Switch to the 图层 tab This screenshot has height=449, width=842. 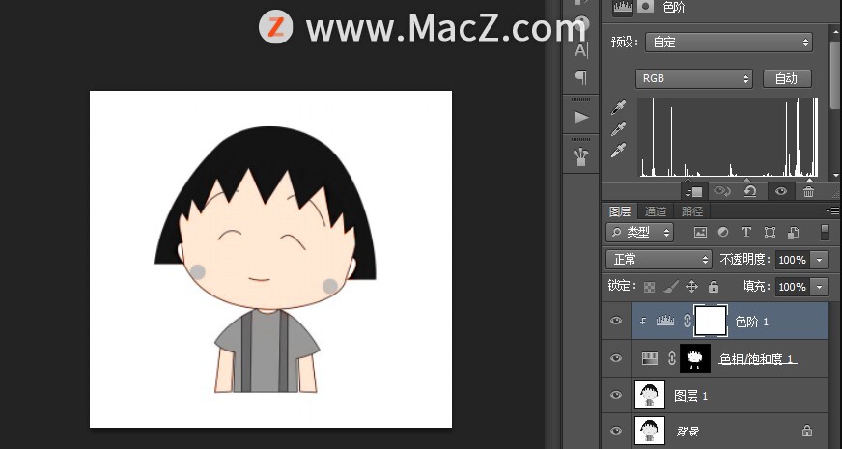(619, 211)
